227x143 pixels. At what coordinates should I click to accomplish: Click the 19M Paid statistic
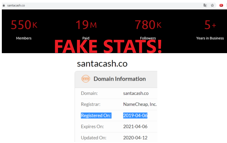[x=86, y=30]
